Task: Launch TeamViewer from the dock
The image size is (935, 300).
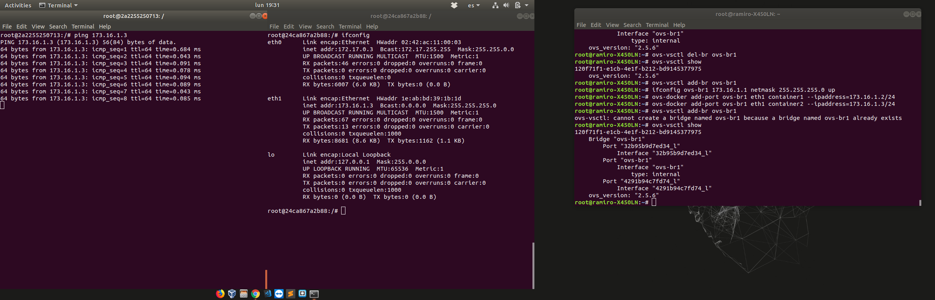Action: pos(279,294)
